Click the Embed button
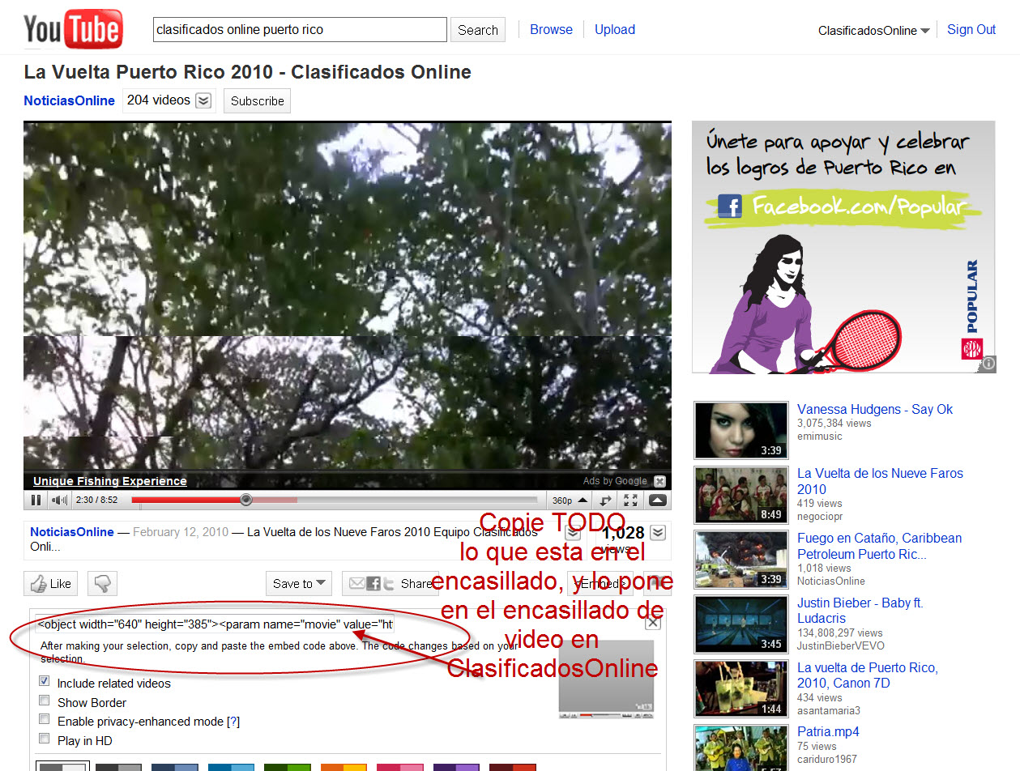Image resolution: width=1020 pixels, height=771 pixels. click(x=600, y=583)
